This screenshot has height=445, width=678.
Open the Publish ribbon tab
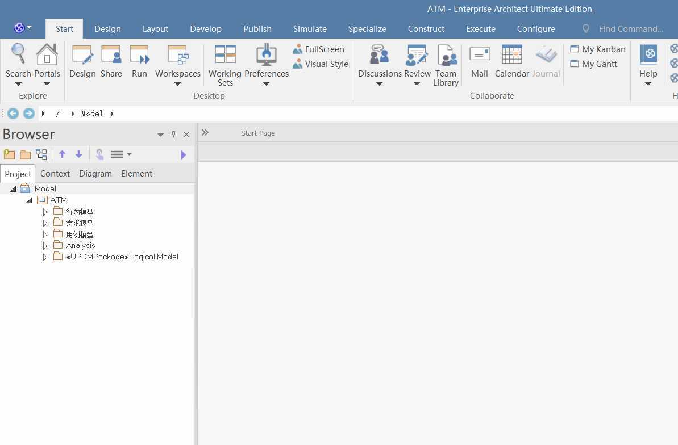[257, 29]
